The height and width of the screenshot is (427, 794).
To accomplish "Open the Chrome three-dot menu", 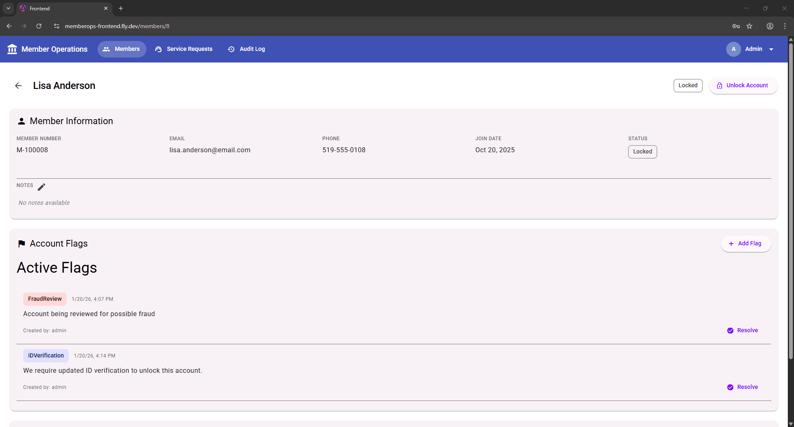I will [784, 26].
